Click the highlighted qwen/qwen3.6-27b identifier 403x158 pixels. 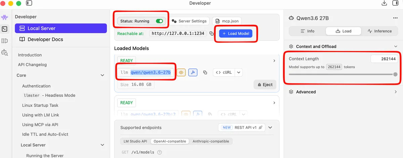click(150, 72)
